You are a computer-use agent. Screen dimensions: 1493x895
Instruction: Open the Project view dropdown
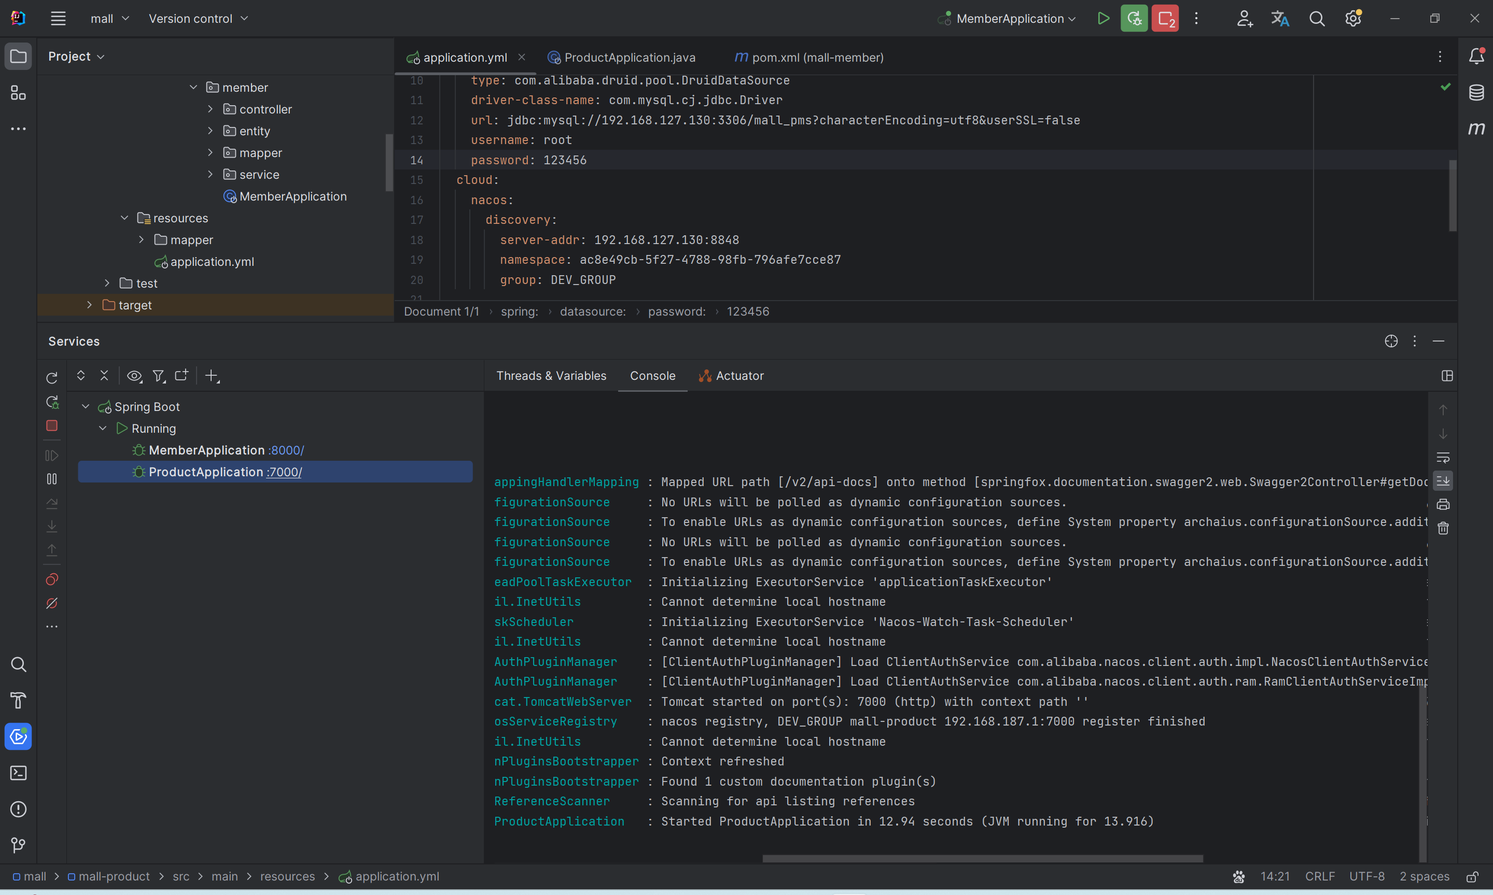pyautogui.click(x=77, y=56)
